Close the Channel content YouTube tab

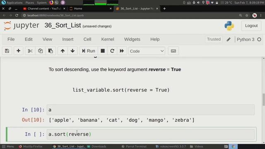[x=64, y=8]
